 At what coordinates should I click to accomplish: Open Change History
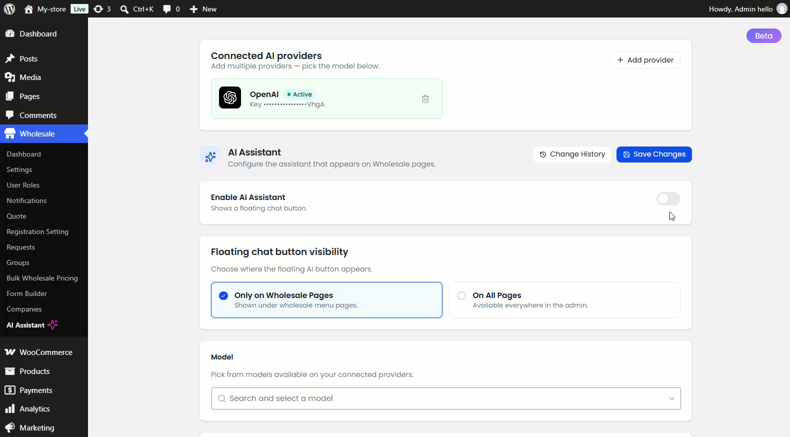click(x=572, y=154)
